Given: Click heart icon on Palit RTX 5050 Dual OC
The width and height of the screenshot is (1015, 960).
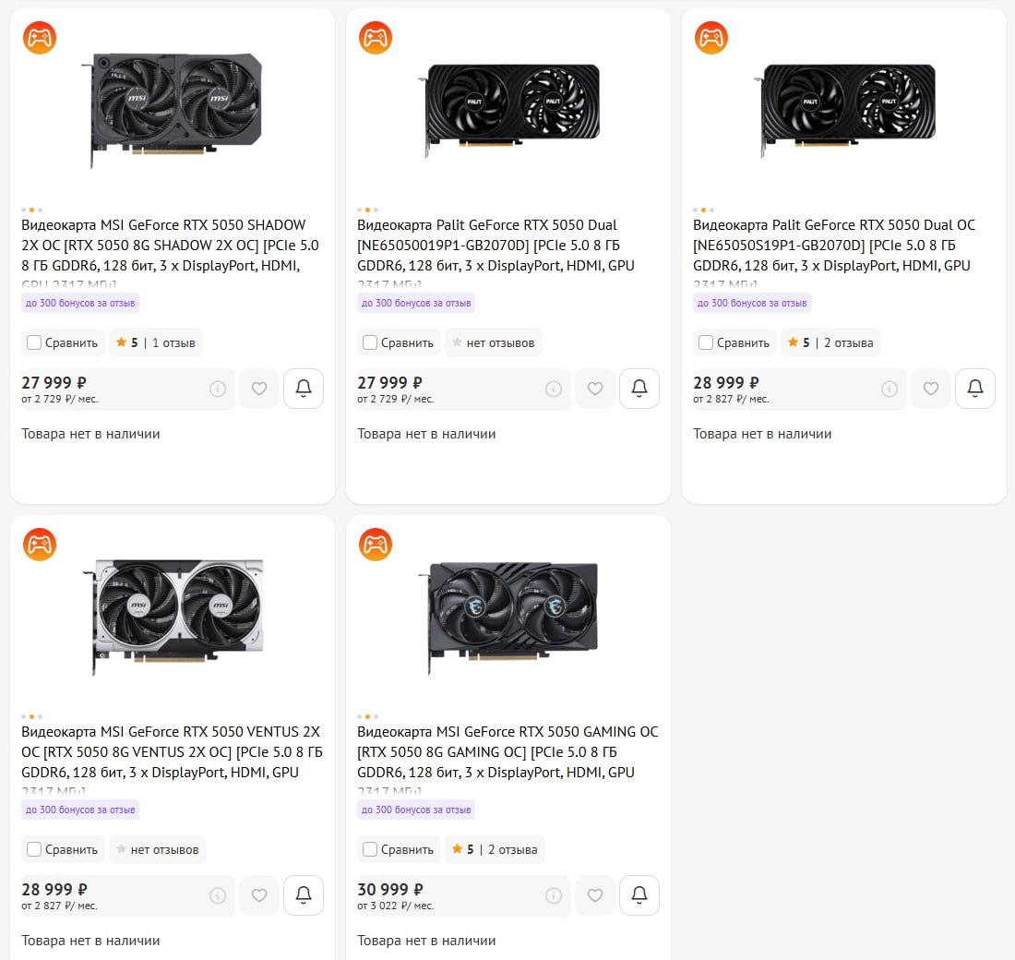Looking at the screenshot, I should coord(931,389).
